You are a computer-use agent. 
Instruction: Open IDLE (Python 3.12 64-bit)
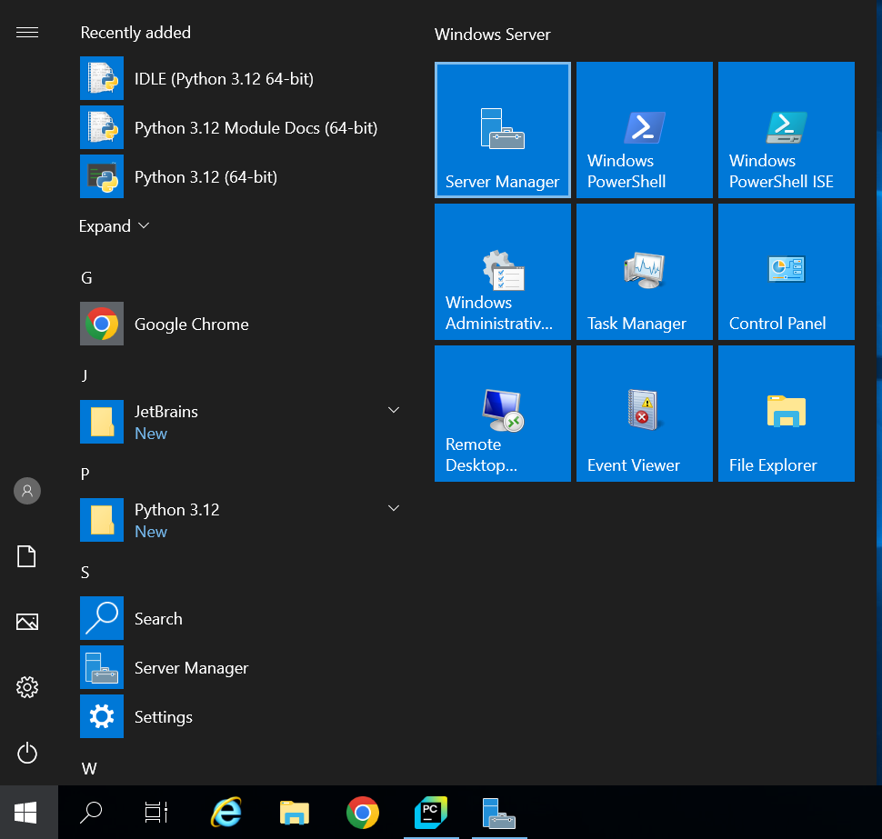(223, 79)
